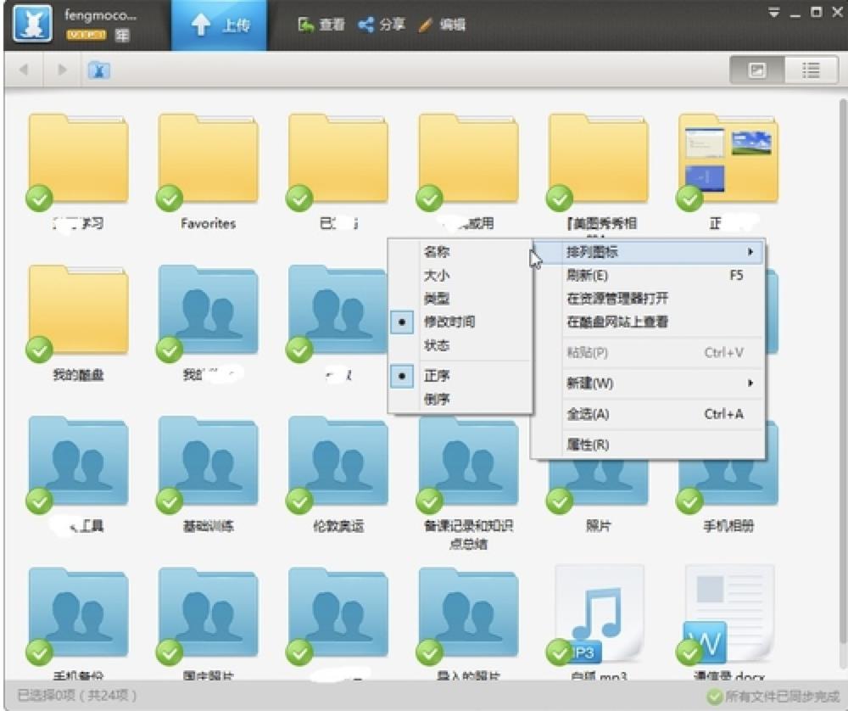Image resolution: width=848 pixels, height=711 pixels.
Task: Click the rabbit app logo icon
Action: [34, 25]
